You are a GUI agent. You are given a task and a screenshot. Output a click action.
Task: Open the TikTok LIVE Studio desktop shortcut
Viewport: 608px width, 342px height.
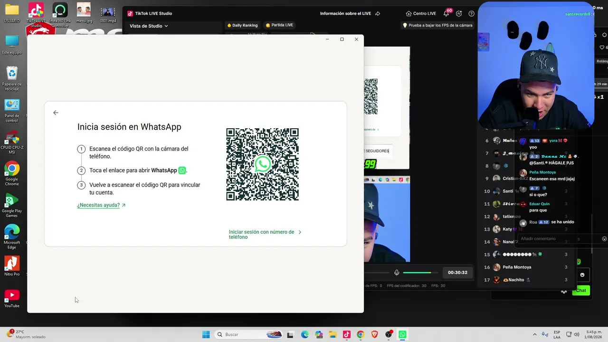coord(36,15)
